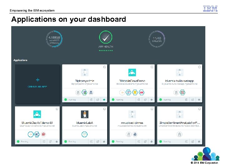Click the red service icon in BIMobileCloudDemo
The image size is (225, 168).
142,92
